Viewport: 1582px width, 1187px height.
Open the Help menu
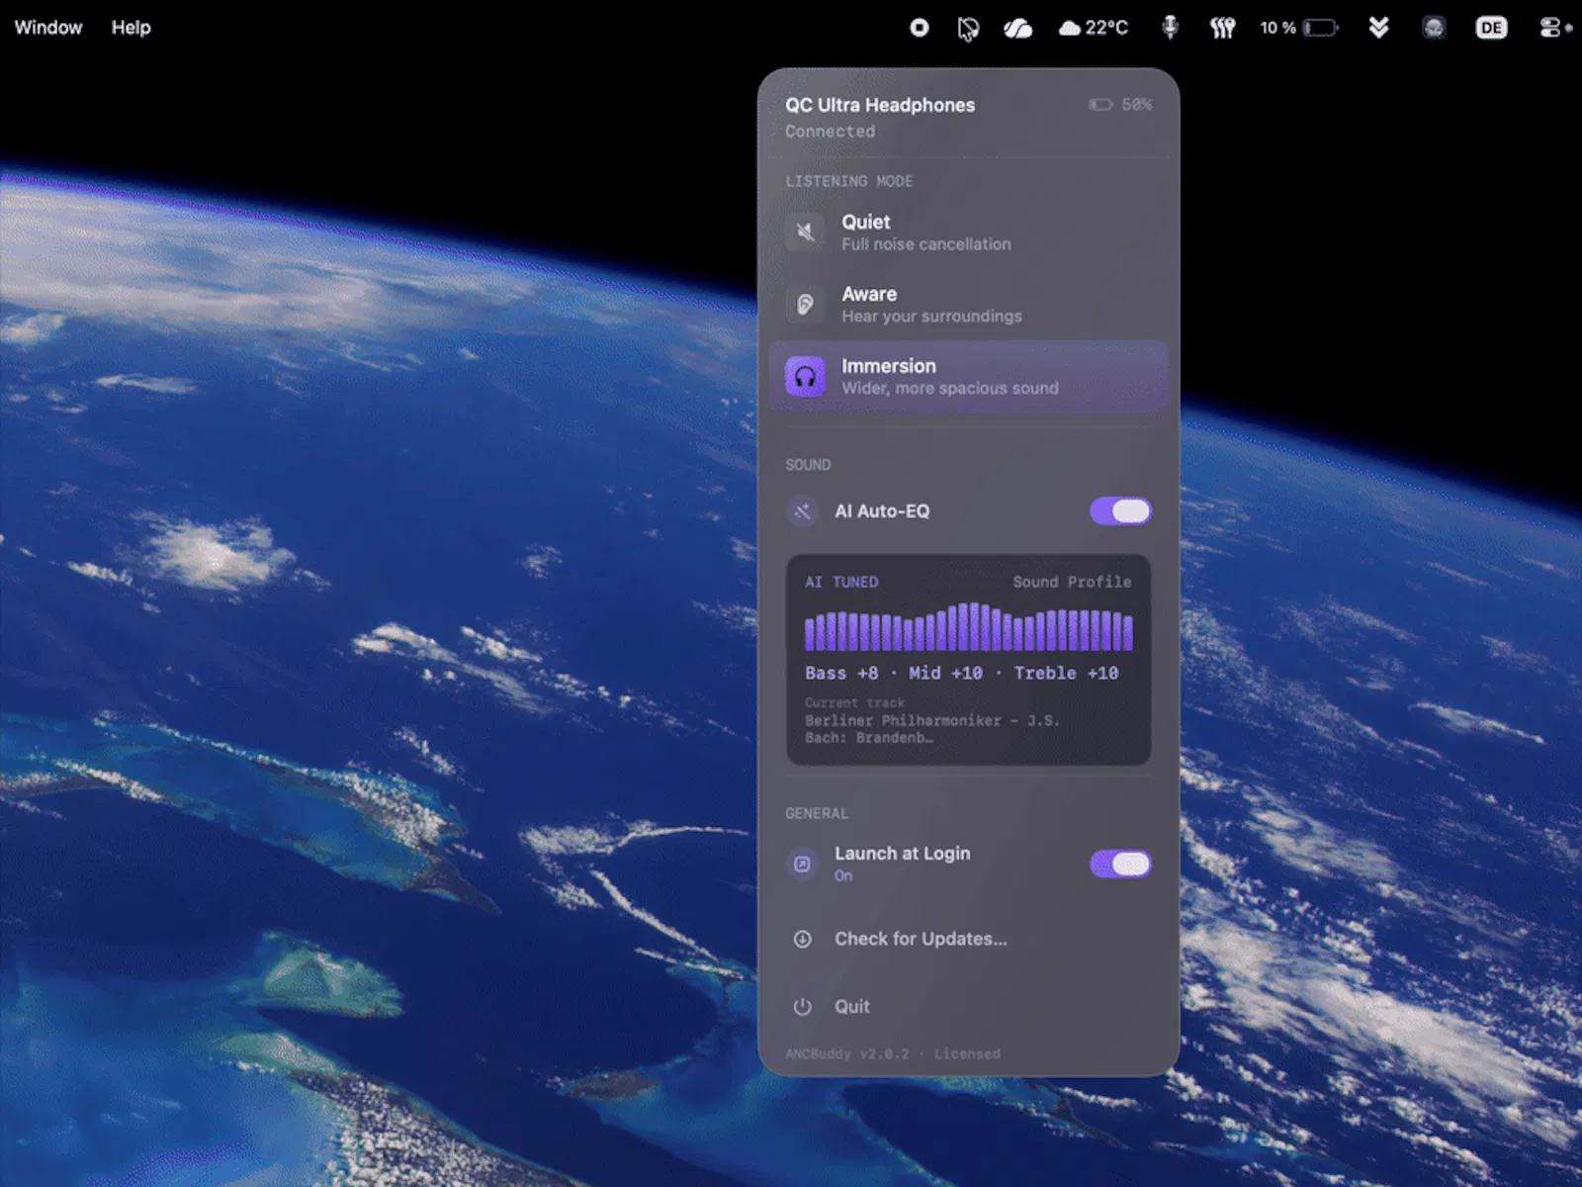pos(131,28)
